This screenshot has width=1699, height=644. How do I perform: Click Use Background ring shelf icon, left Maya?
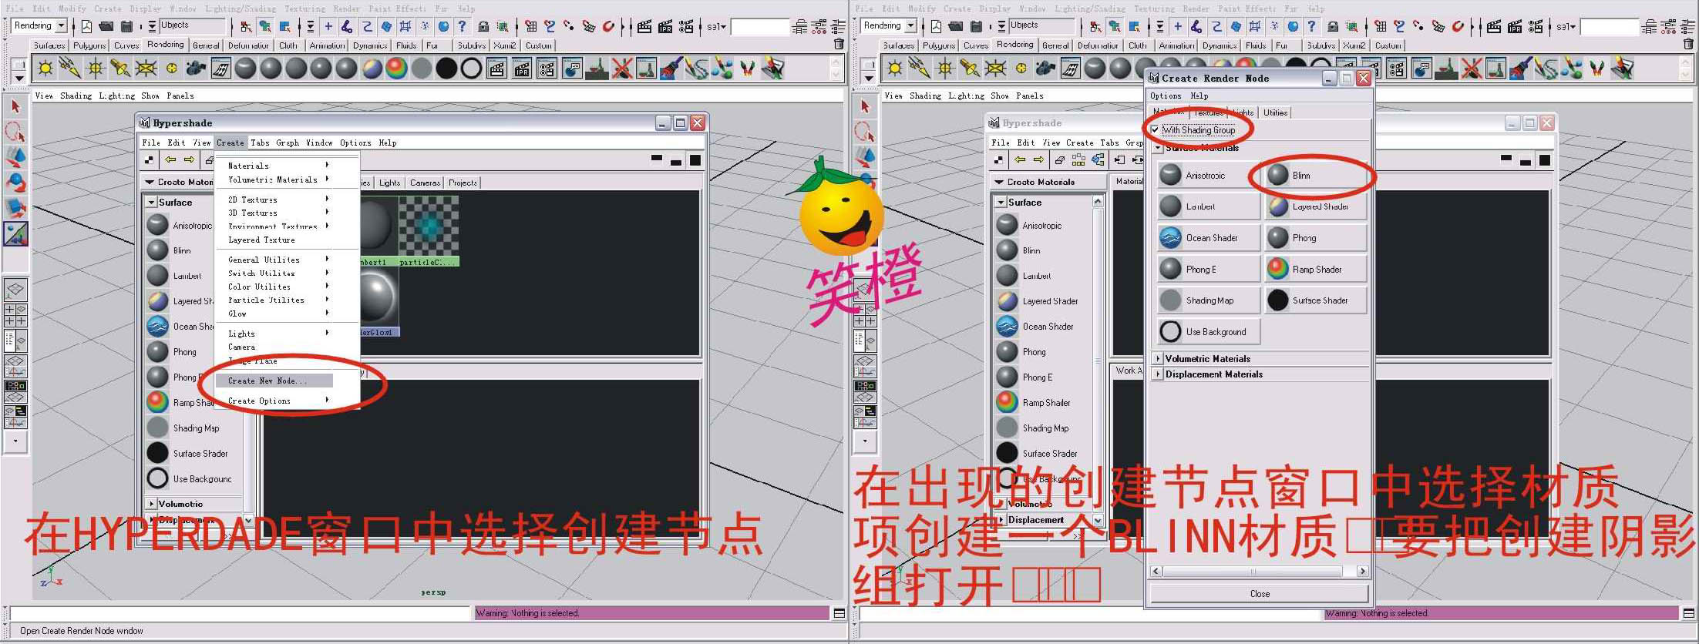coord(472,69)
